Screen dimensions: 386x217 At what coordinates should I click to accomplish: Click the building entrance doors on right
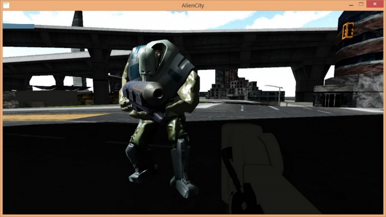coord(333,100)
